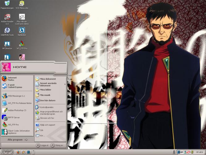206x155 pixels.
Task: Launch Adobe Photoshop CS from Start menu
Action: click(x=17, y=110)
